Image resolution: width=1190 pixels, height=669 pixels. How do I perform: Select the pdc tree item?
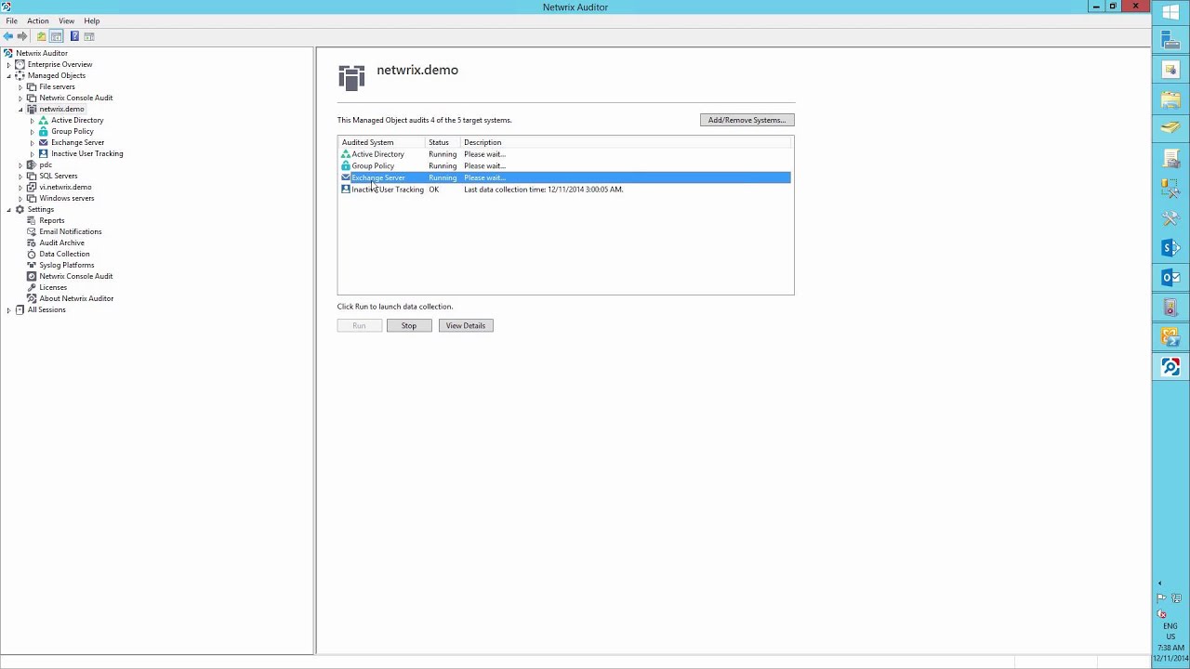coord(46,164)
